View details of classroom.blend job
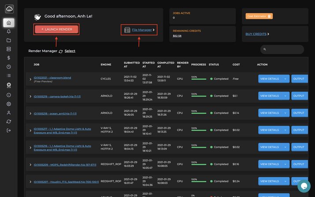315x197 pixels. (270, 79)
